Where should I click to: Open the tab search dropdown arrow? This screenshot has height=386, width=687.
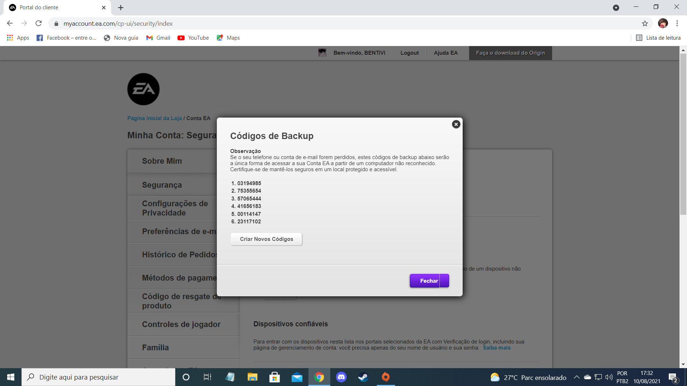[x=616, y=8]
